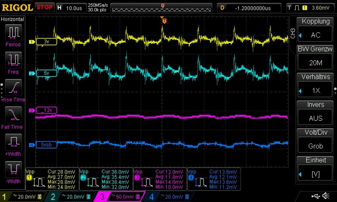Image resolution: width=337 pixels, height=202 pixels.
Task: Click the channel 2 ground marker
Action: tap(32, 73)
